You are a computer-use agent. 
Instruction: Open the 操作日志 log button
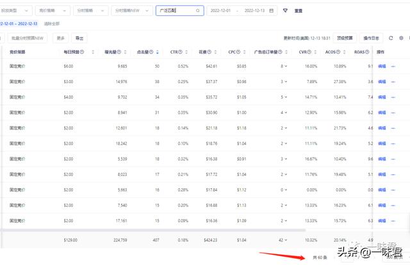371,38
